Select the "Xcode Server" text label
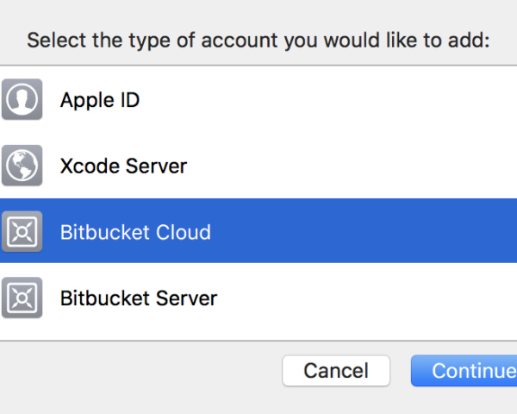This screenshot has width=517, height=414. click(123, 166)
